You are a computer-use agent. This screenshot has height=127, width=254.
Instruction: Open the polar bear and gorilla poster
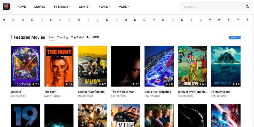point(92,116)
